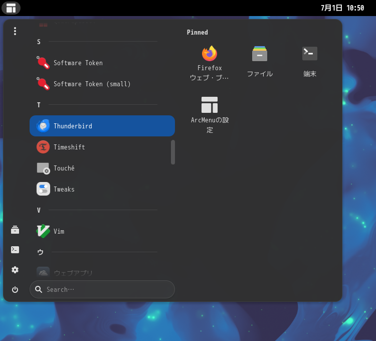The height and width of the screenshot is (341, 376).
Task: Click the date and time in top bar
Action: (x=342, y=8)
